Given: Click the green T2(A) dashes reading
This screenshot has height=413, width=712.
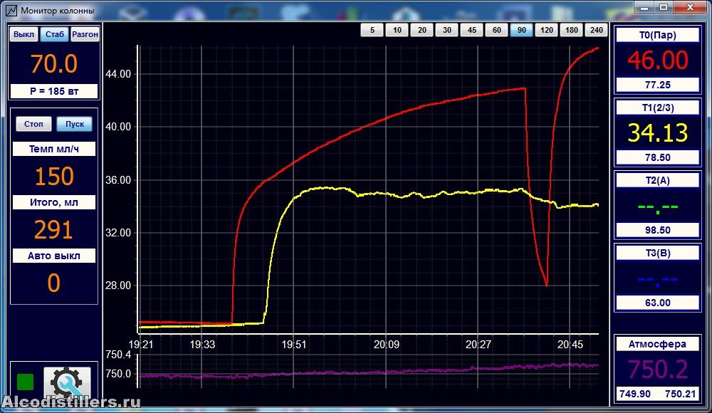Looking at the screenshot, I should [657, 208].
